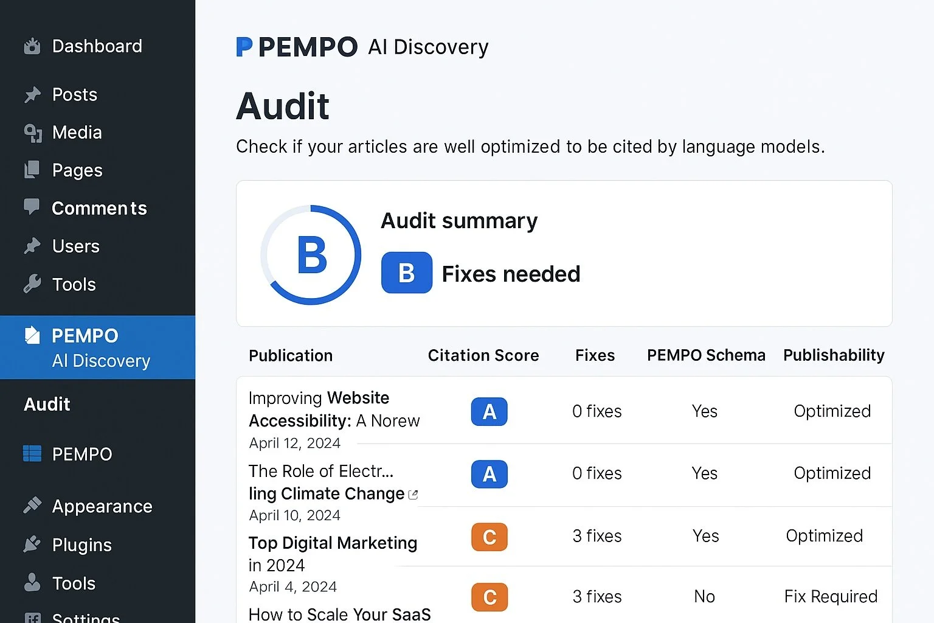Select the Audit submenu item
Viewport: 934px width, 623px height.
coord(47,404)
